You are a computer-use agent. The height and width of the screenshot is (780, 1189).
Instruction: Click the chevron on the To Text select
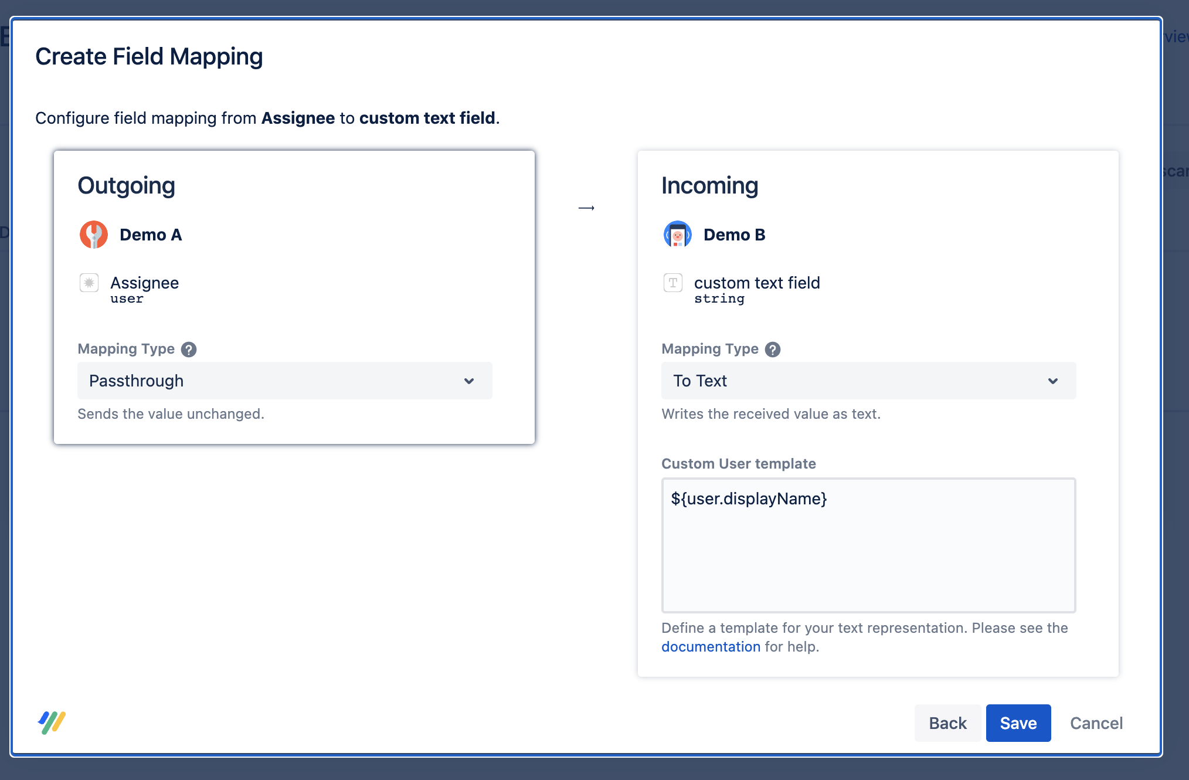coord(1053,381)
